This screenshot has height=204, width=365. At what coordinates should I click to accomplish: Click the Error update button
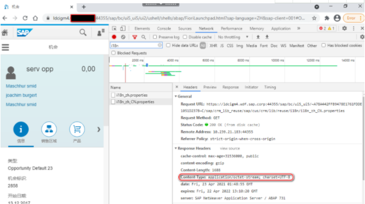pyautogui.click(x=353, y=18)
